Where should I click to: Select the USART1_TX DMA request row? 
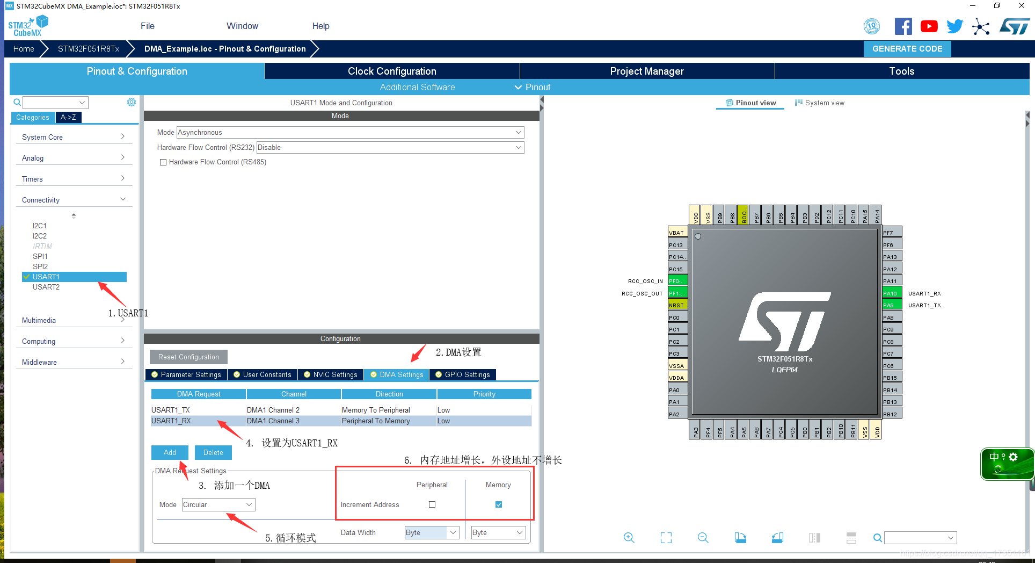341,410
